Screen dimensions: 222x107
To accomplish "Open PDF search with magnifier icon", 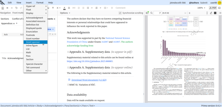I will (152, 13).
